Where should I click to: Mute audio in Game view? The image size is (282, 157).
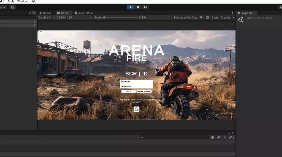click(x=202, y=17)
